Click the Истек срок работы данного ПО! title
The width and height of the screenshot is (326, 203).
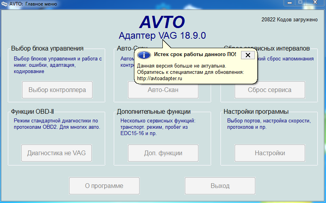[x=195, y=55]
